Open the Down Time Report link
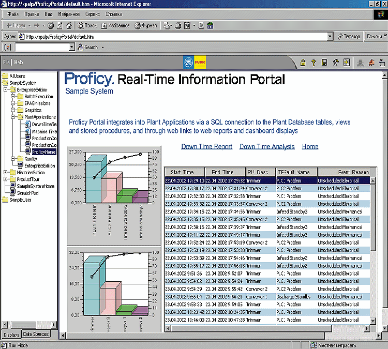 pos(206,146)
